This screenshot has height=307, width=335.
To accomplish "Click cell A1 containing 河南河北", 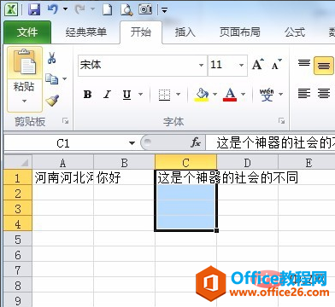I will coord(63,178).
